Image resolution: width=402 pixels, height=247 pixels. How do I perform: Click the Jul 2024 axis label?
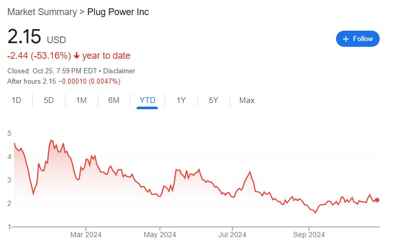click(232, 235)
